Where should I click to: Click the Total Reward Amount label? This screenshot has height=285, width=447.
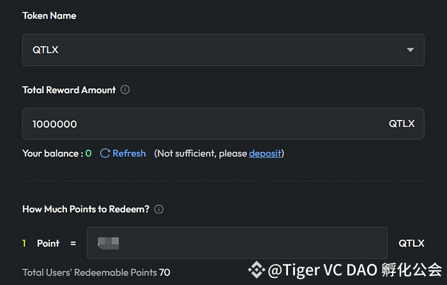[69, 90]
